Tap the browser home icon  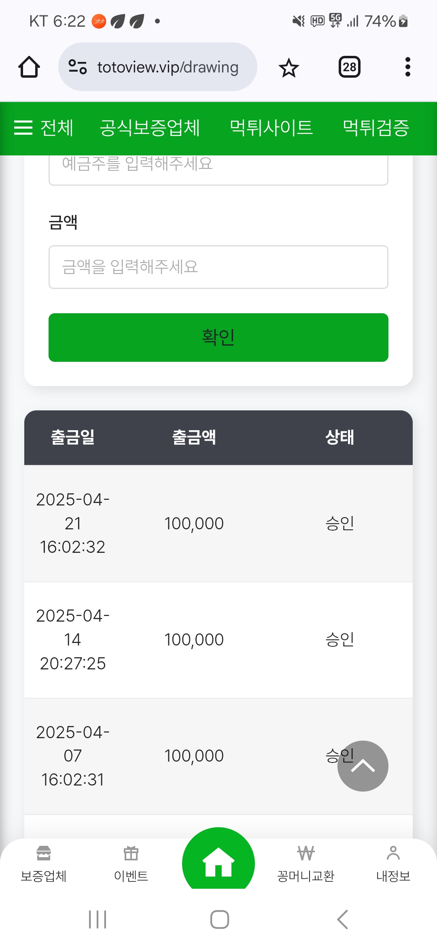coord(29,67)
